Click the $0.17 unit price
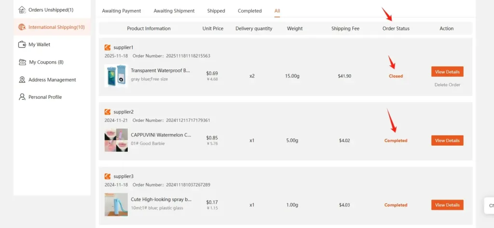The height and width of the screenshot is (228, 494). [x=212, y=202]
